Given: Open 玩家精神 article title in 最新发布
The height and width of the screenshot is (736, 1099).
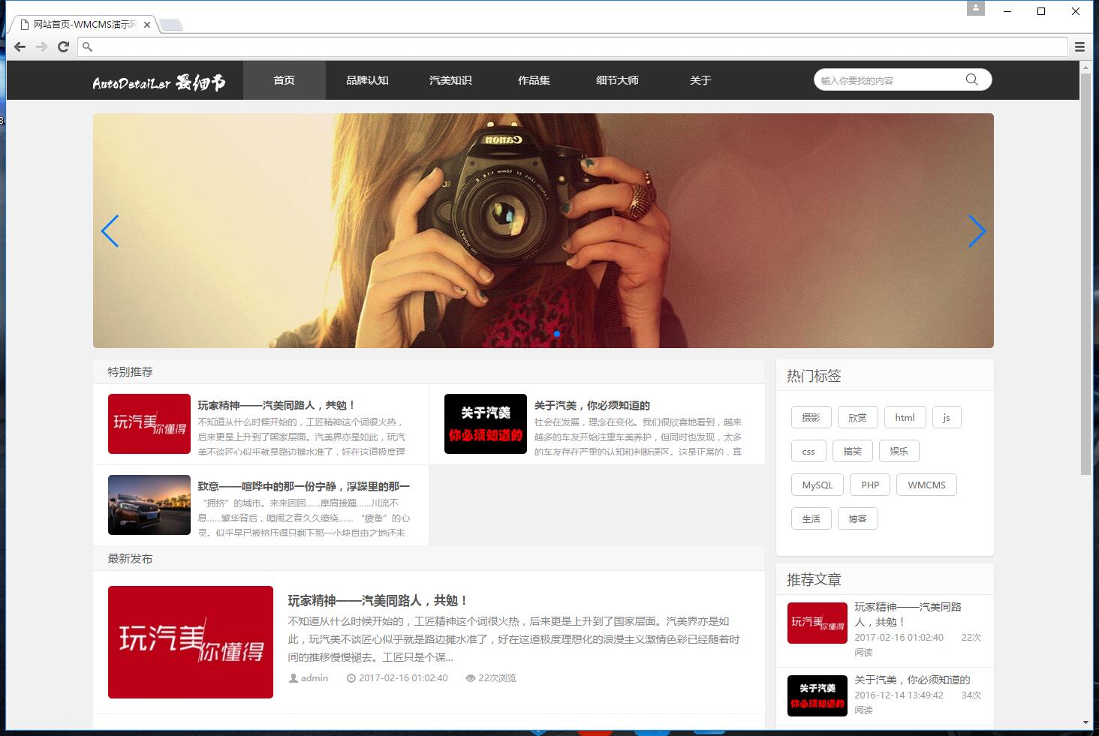Looking at the screenshot, I should pyautogui.click(x=379, y=601).
